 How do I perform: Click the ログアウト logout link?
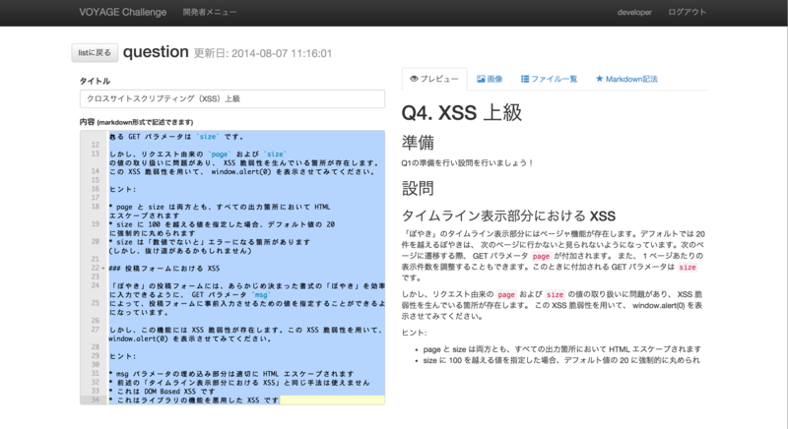687,12
